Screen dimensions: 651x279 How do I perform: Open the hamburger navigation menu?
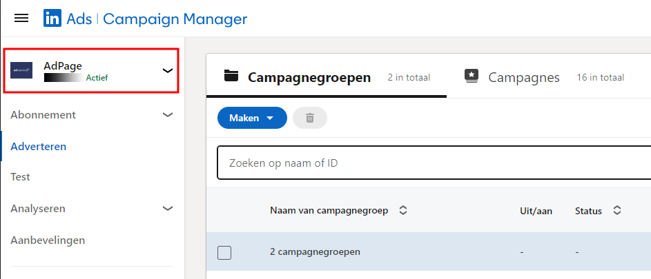pyautogui.click(x=21, y=19)
